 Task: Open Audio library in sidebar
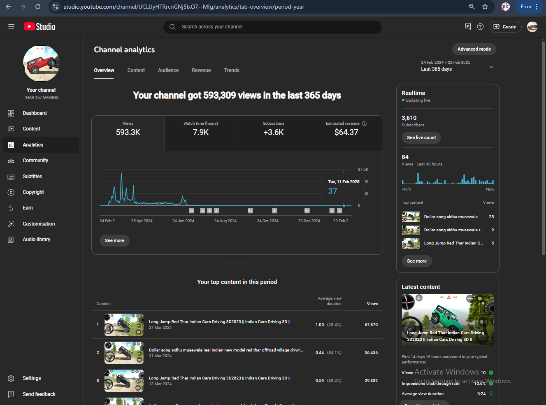click(36, 240)
